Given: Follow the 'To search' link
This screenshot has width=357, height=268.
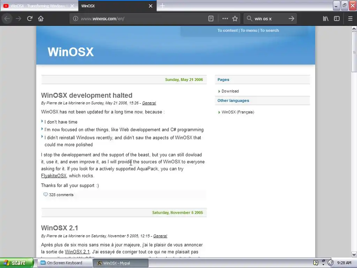Looking at the screenshot, I should (x=269, y=30).
